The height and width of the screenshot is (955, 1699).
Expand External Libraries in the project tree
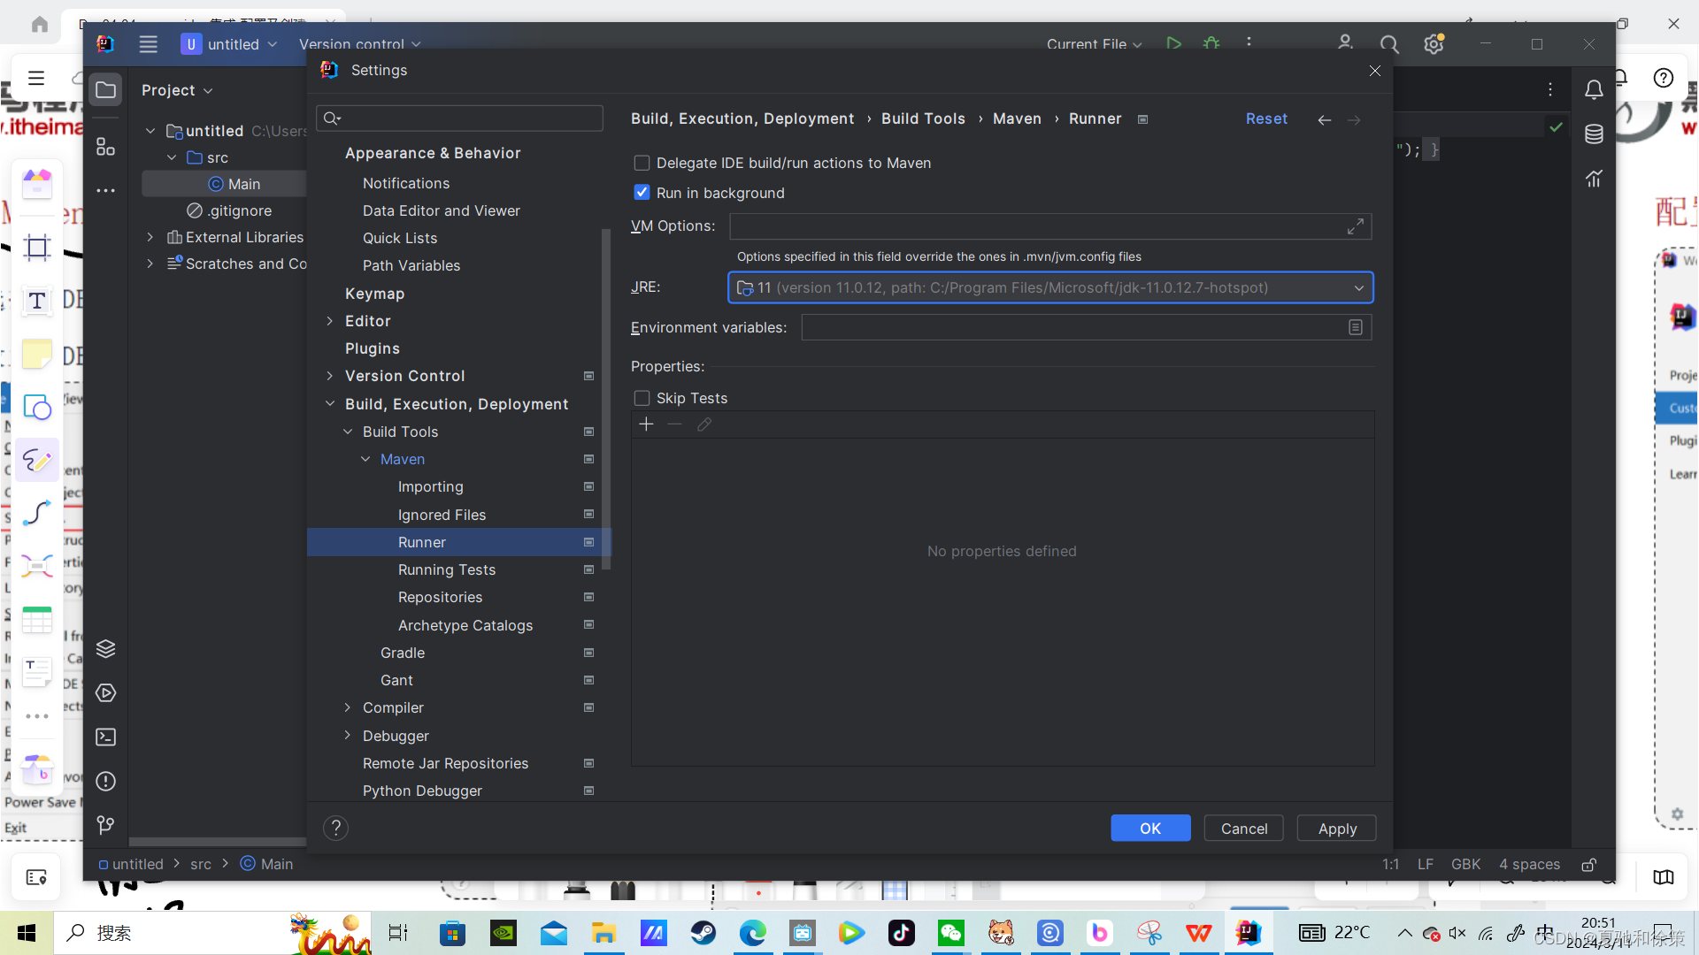pyautogui.click(x=150, y=237)
